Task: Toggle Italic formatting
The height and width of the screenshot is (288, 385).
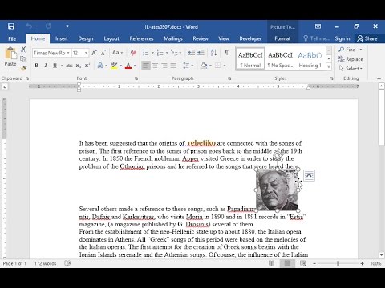Action: click(x=46, y=66)
